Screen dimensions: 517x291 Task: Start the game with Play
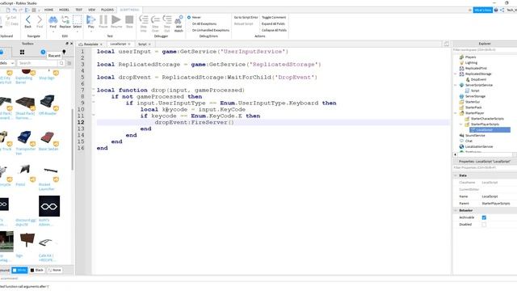click(x=90, y=19)
